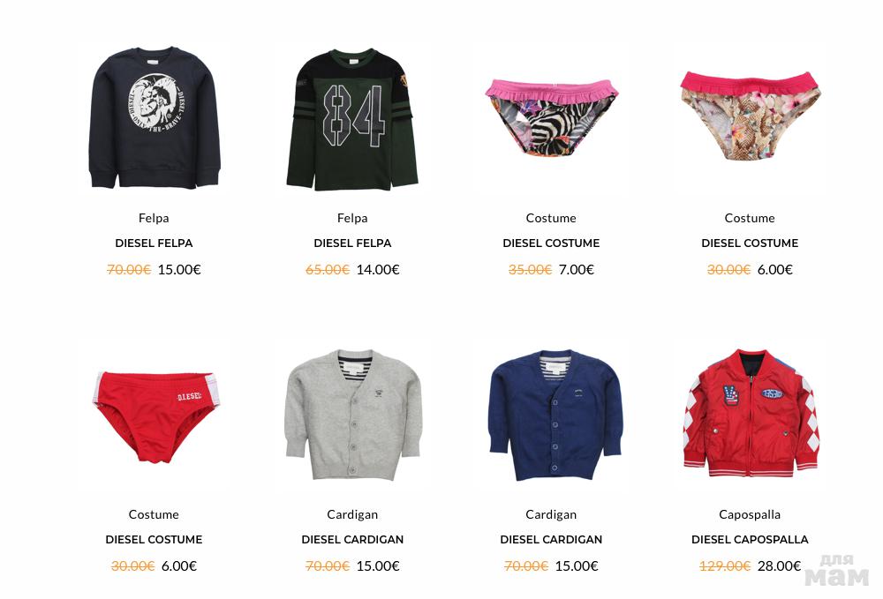Select Capospalla category label

coord(750,514)
